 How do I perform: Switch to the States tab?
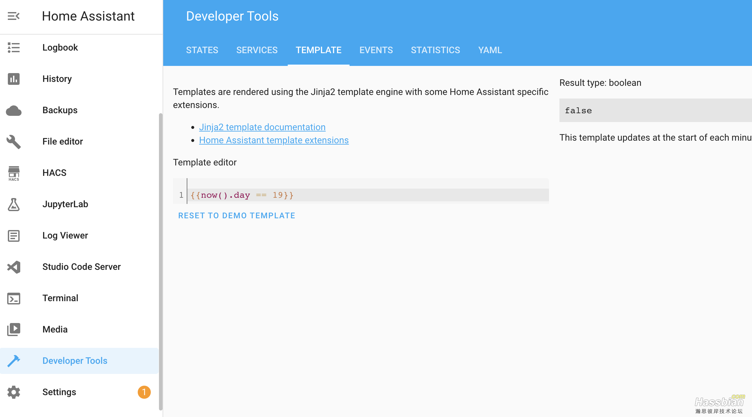coord(202,50)
